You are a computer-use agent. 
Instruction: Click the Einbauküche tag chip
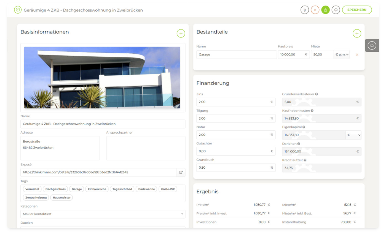(97, 189)
